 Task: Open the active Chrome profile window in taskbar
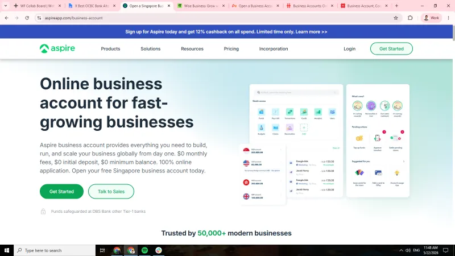[131, 250]
